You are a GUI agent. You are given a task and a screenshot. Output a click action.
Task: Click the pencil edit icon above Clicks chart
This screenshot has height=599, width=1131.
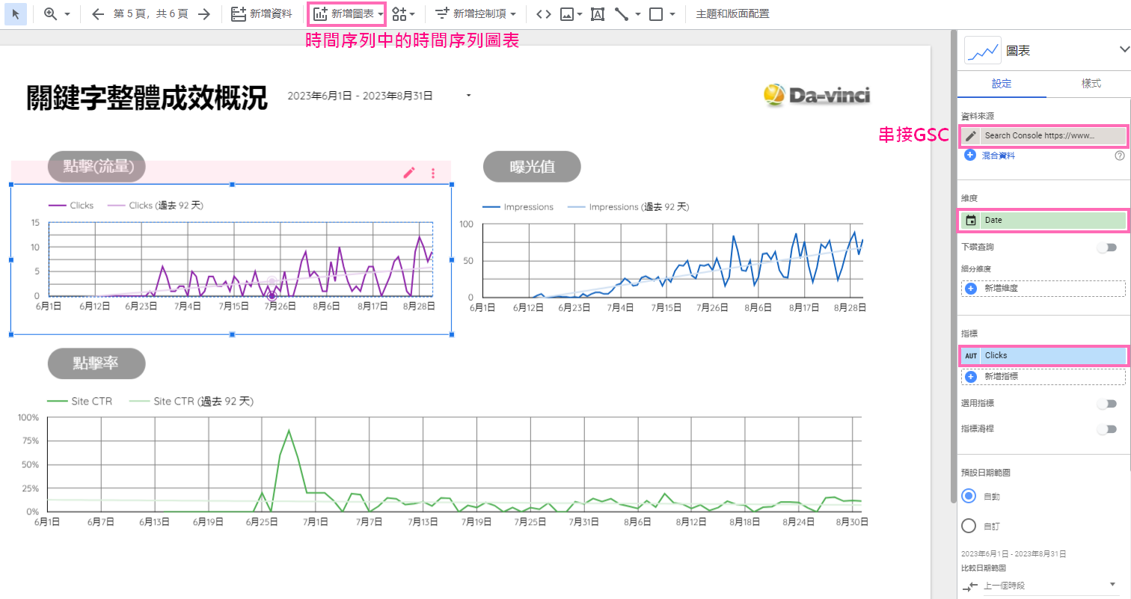(408, 173)
